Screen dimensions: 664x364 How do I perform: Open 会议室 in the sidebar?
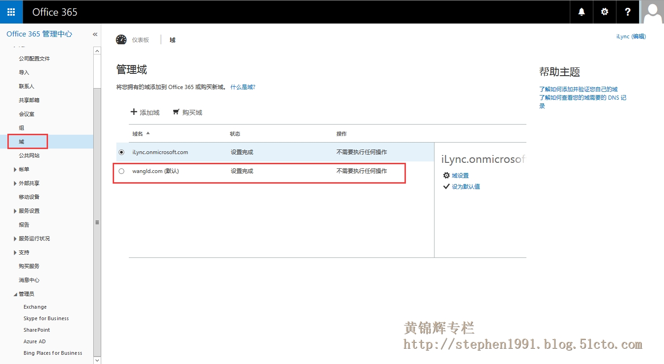click(27, 114)
